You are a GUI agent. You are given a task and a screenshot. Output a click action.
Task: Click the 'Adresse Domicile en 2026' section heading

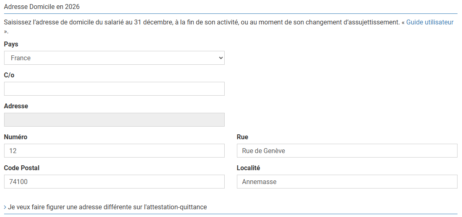[x=42, y=7]
